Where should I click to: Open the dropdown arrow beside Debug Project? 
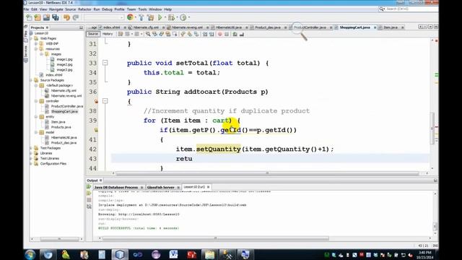(177, 17)
